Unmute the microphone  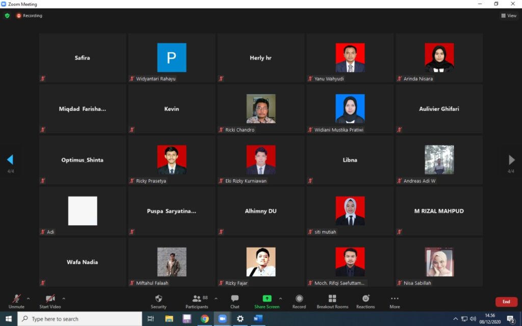pyautogui.click(x=16, y=299)
